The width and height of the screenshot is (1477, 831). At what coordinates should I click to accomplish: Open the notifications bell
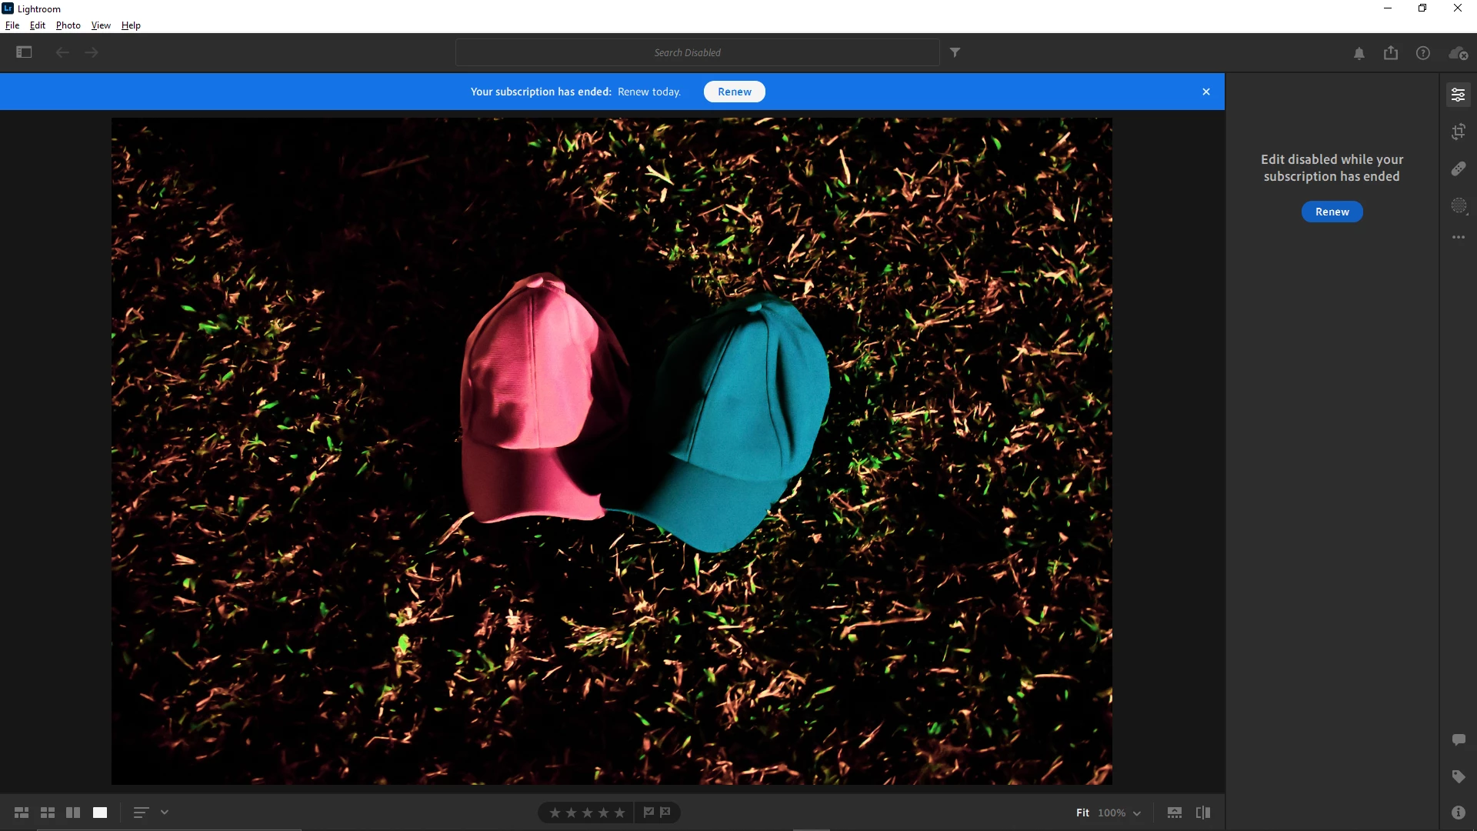coord(1359,53)
